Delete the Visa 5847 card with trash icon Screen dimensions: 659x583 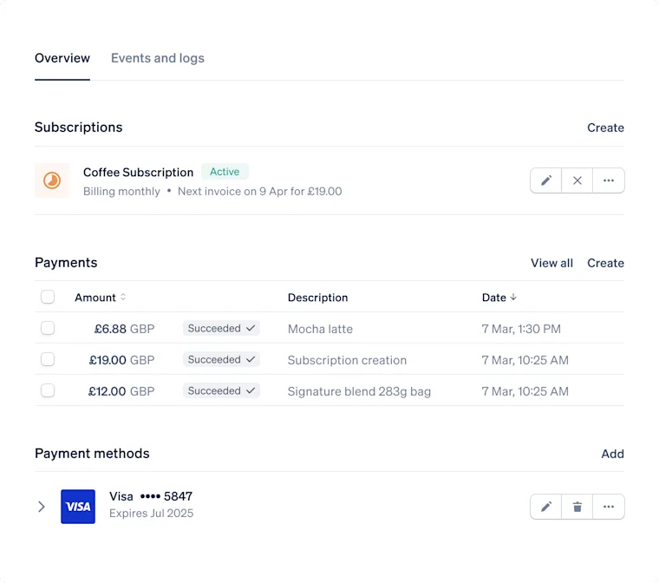(577, 507)
